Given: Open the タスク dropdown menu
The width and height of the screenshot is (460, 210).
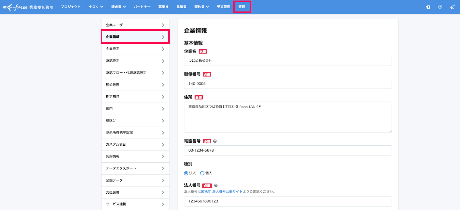Looking at the screenshot, I should 96,7.
